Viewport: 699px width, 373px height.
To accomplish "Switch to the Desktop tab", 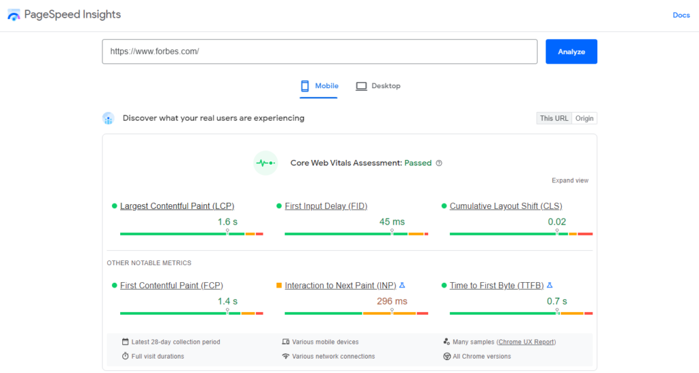I will click(378, 86).
